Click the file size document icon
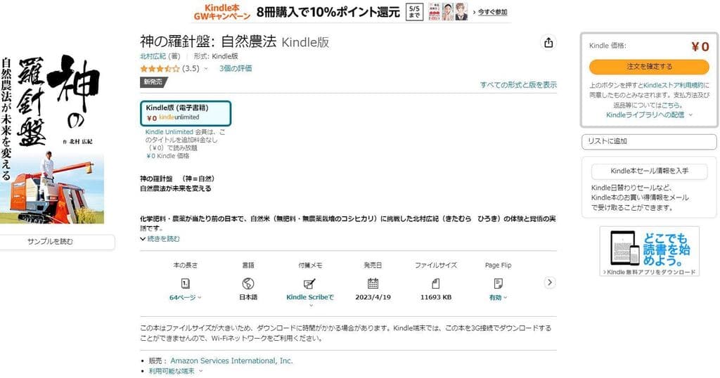 (x=436, y=284)
